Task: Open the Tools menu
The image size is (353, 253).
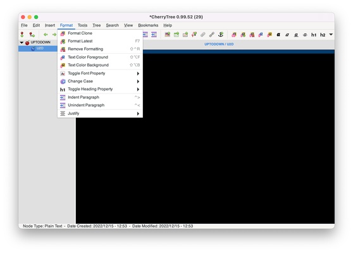Action: pyautogui.click(x=82, y=25)
